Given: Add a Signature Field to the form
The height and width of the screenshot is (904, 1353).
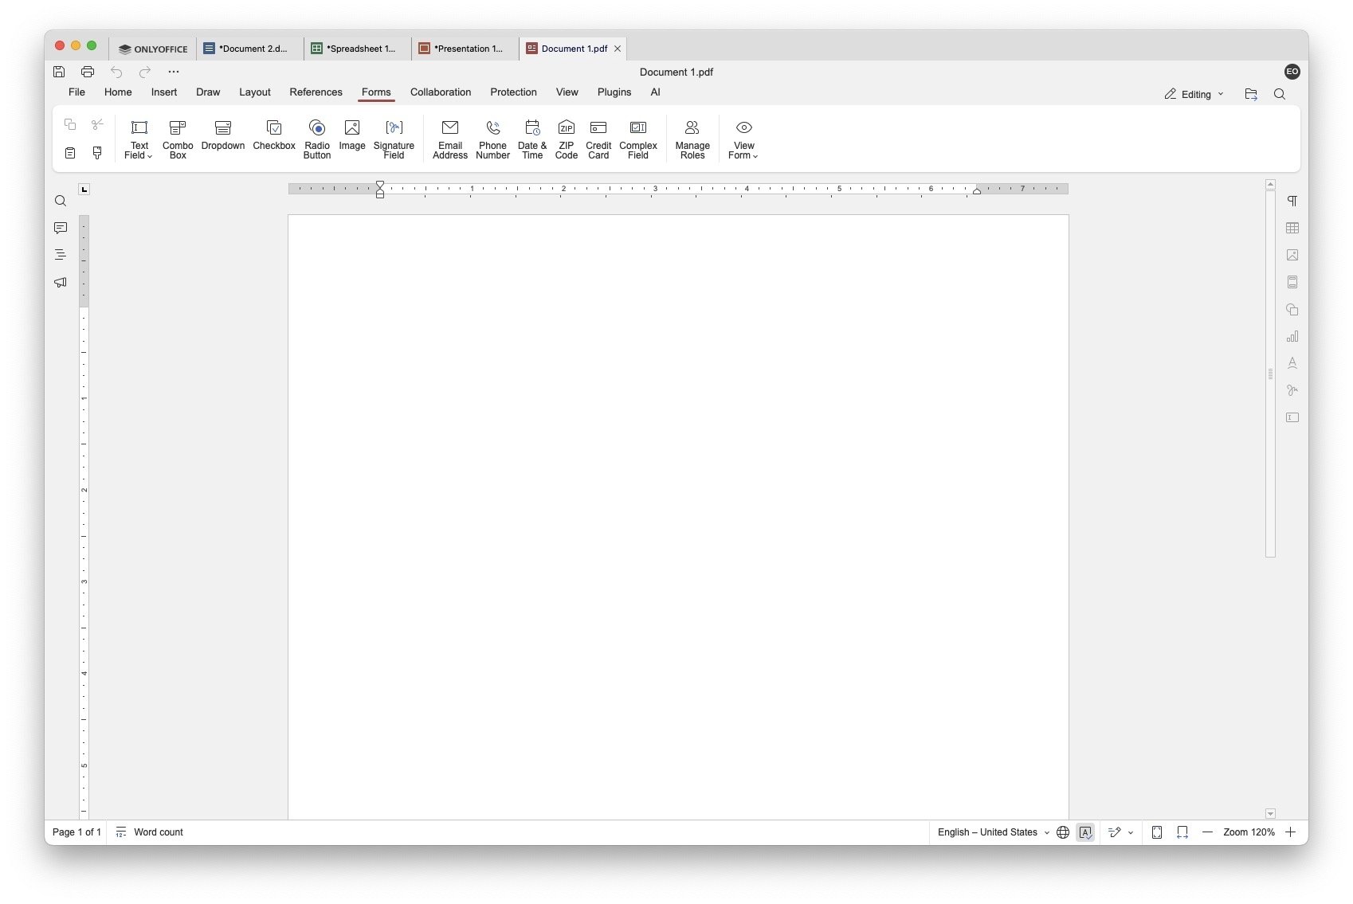Looking at the screenshot, I should (394, 139).
